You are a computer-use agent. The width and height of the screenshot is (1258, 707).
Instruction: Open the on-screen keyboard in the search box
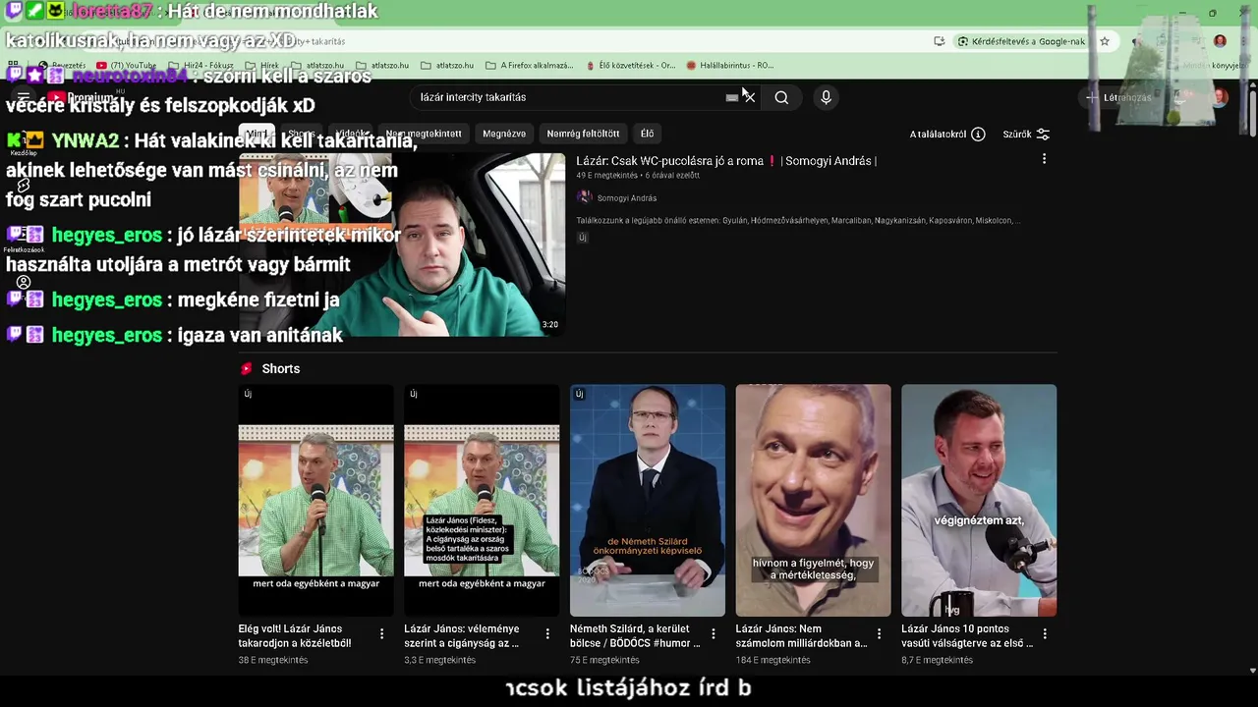point(731,97)
